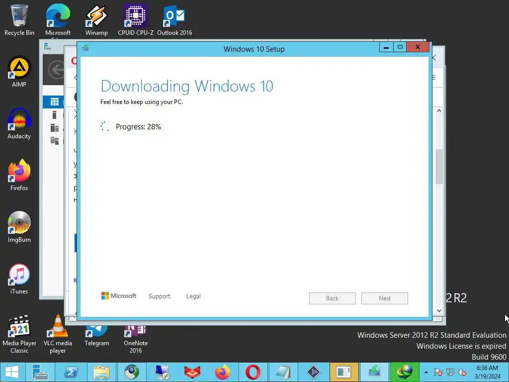The image size is (509, 382).
Task: Open the Remote Desktop icon in taskbar
Action: [x=163, y=372]
